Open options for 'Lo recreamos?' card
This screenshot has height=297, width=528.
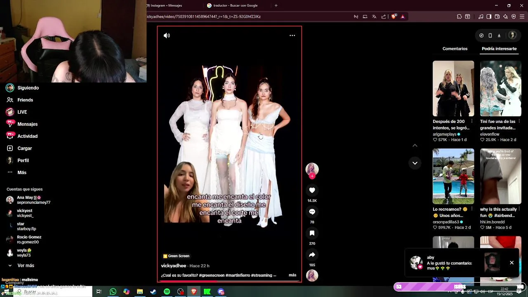(x=472, y=209)
